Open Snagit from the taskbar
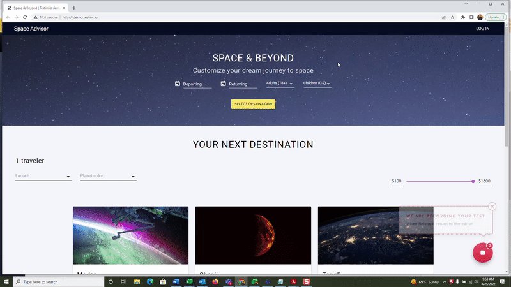This screenshot has height=287, width=511. pyautogui.click(x=307, y=281)
